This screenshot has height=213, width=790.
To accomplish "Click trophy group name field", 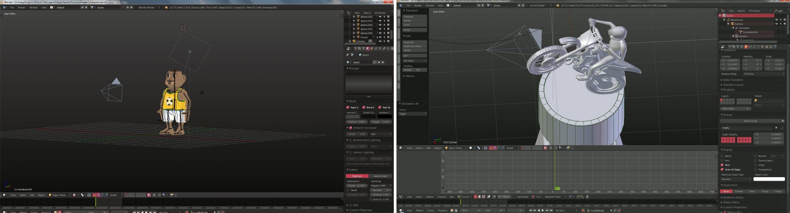I will (747, 127).
